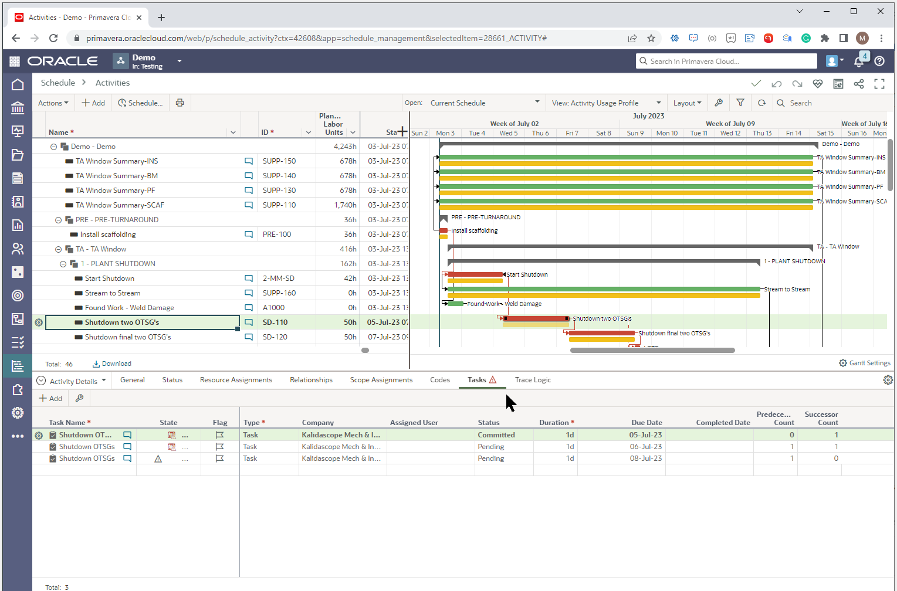Open the Actions dropdown menu
The height and width of the screenshot is (591, 897).
53,103
